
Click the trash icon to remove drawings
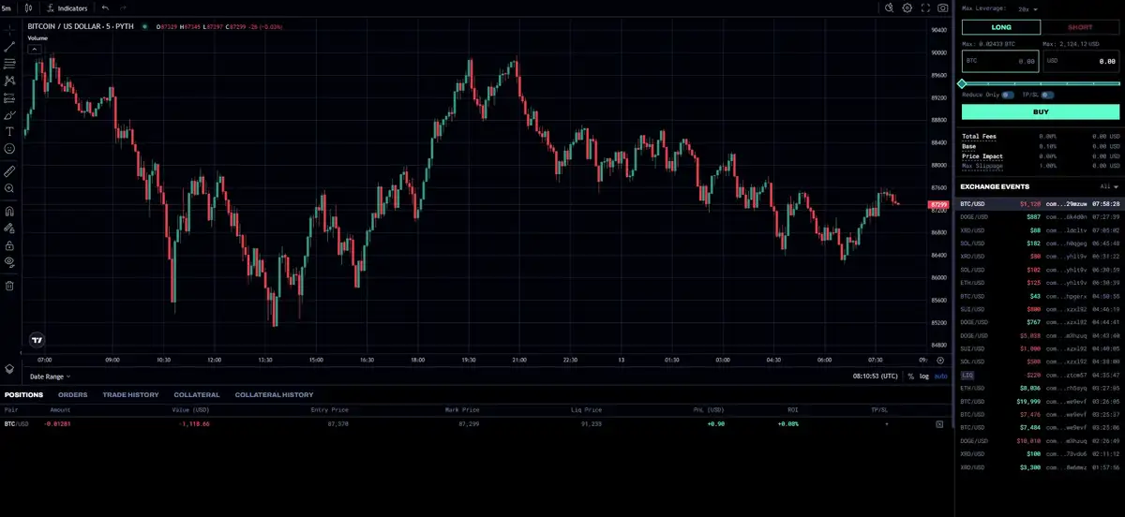coord(9,286)
